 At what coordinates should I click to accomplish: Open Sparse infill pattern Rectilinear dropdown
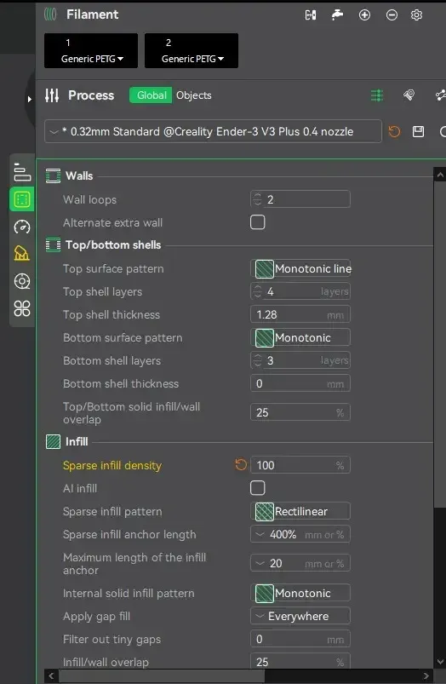tap(300, 511)
